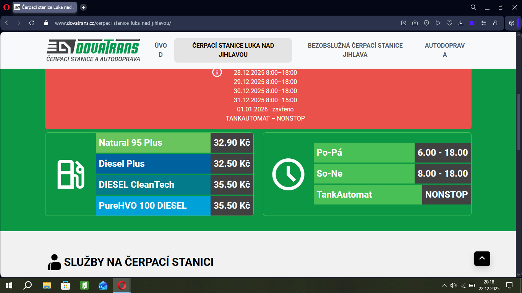Select Čerpací stanice Luka nad Jihlavou menu
This screenshot has height=293, width=522.
tap(233, 50)
